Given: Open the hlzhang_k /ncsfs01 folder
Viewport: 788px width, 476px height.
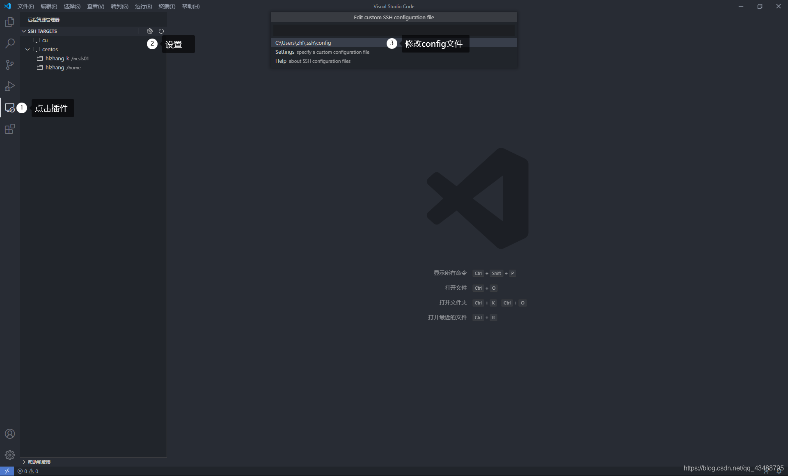Looking at the screenshot, I should (94, 58).
